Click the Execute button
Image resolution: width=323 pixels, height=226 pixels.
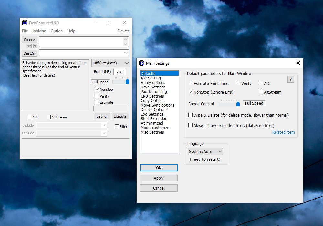[120, 116]
